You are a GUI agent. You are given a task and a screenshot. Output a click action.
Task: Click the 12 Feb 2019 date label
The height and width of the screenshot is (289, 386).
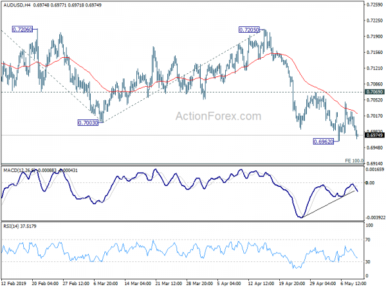14,283
